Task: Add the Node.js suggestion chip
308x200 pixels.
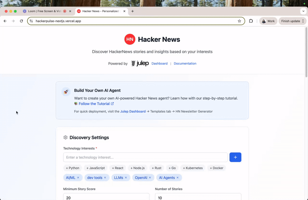Action: point(137,168)
